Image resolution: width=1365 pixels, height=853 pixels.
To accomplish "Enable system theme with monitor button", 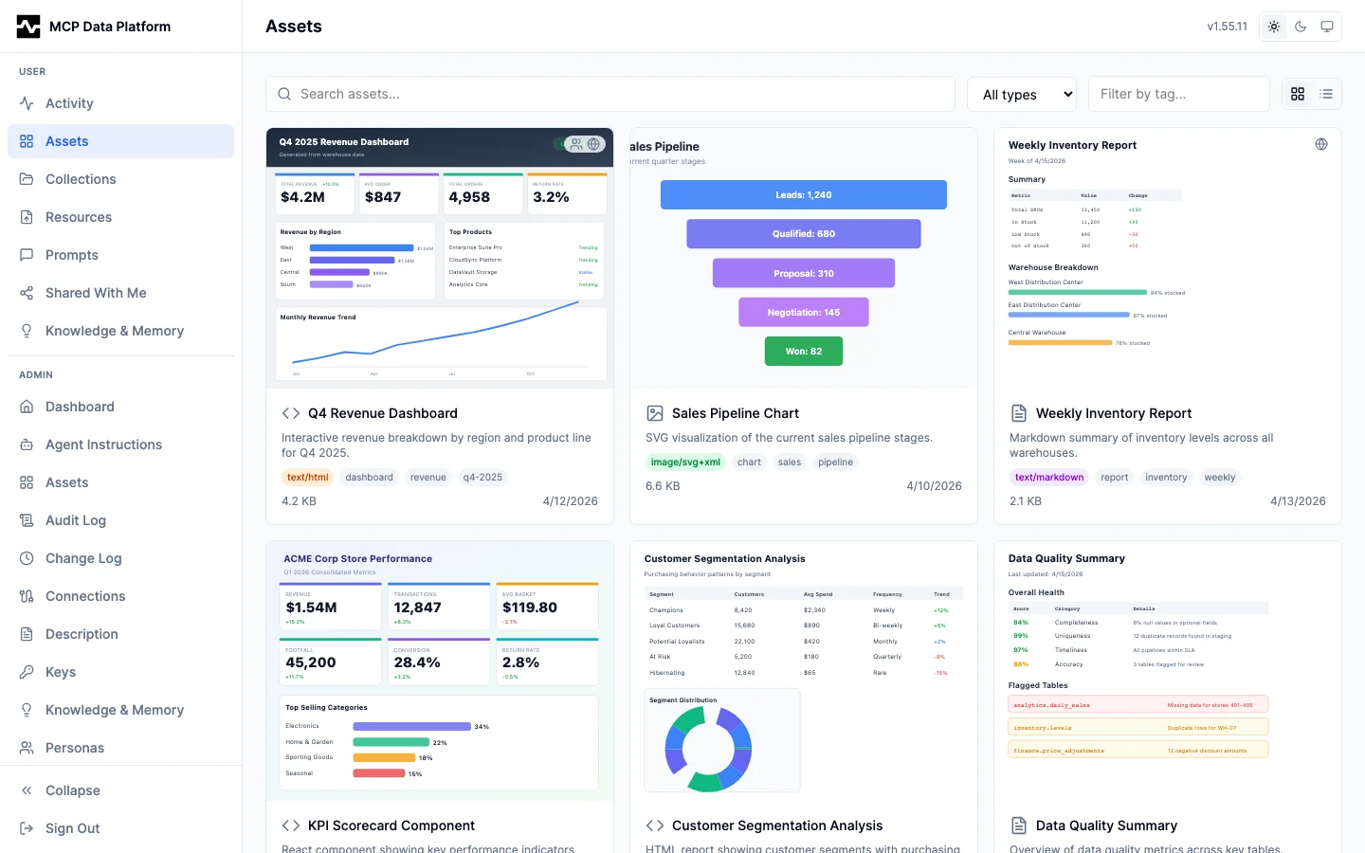I will (x=1327, y=27).
